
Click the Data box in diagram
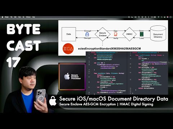(69, 34)
